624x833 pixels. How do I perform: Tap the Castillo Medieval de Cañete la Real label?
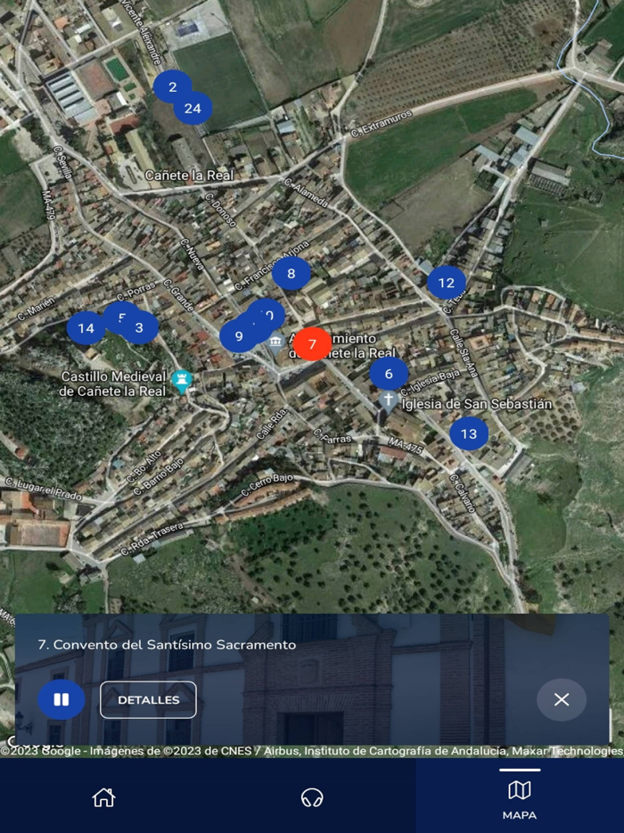pyautogui.click(x=113, y=384)
